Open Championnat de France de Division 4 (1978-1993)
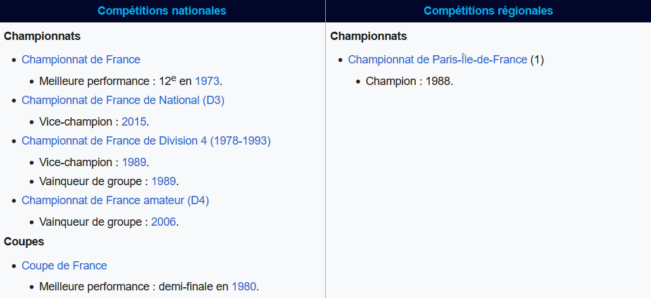The height and width of the screenshot is (298, 651). coord(146,141)
